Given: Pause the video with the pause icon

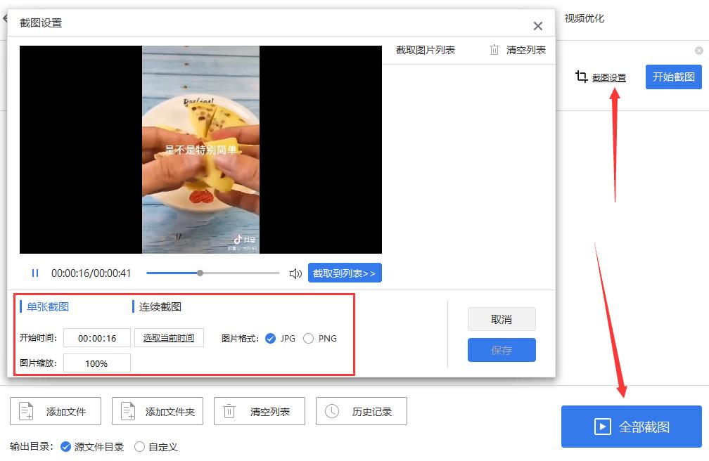Looking at the screenshot, I should pyautogui.click(x=35, y=273).
